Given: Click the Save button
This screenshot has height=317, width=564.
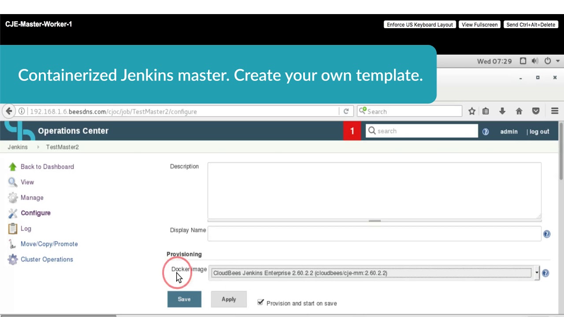Looking at the screenshot, I should [x=184, y=299].
